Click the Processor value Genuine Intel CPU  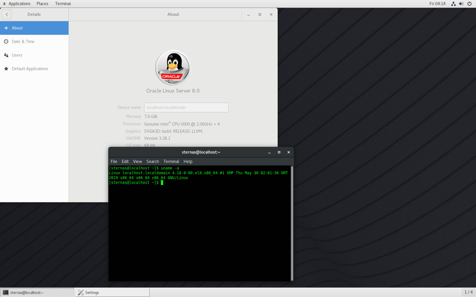click(182, 124)
